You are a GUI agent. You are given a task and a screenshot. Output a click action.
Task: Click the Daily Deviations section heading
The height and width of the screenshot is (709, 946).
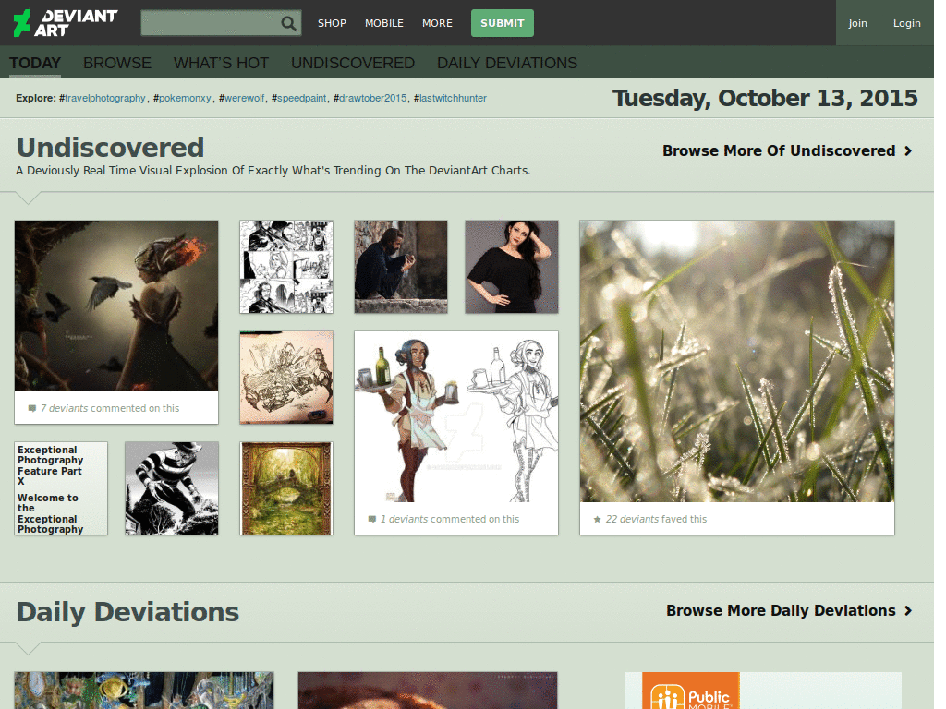pos(127,612)
